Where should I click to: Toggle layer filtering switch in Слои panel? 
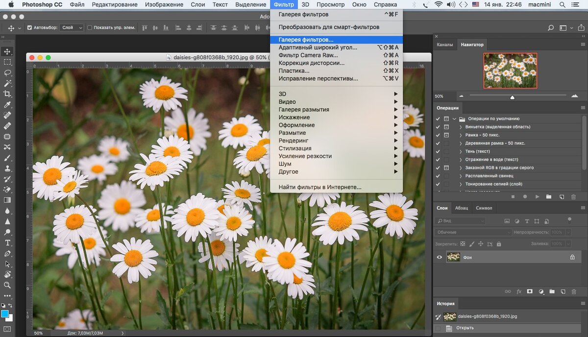point(569,220)
